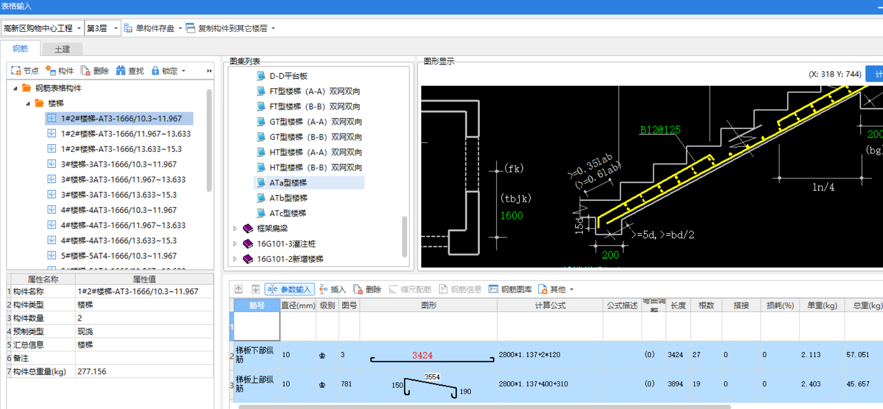Screen dimensions: 883x409
Task: Activate the 参数输入 button
Action: click(x=289, y=289)
